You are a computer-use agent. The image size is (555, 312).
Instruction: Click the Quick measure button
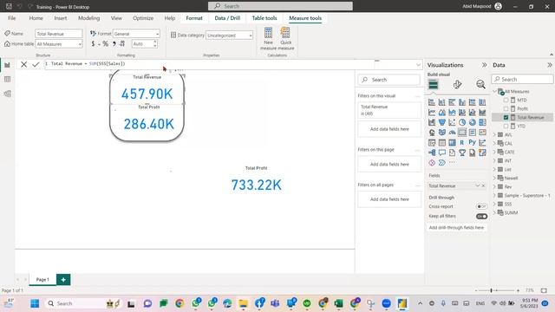pyautogui.click(x=285, y=38)
